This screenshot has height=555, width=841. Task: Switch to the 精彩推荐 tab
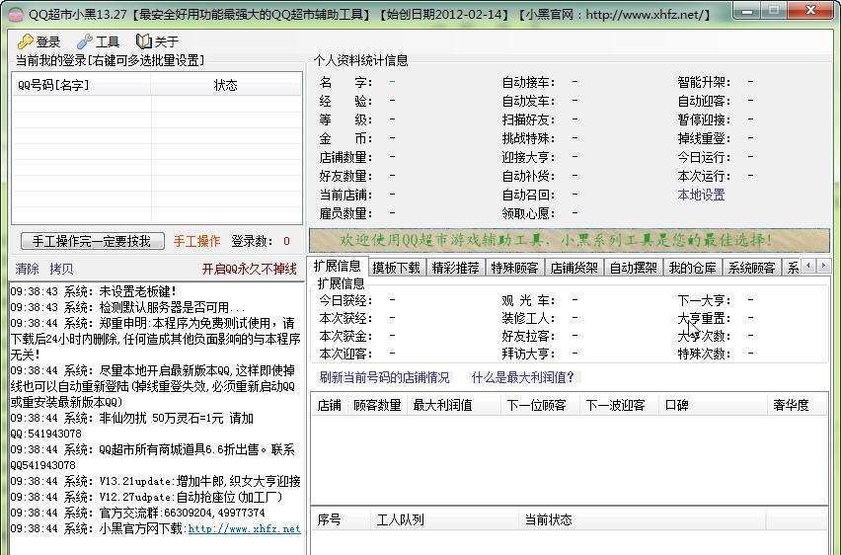pos(455,268)
